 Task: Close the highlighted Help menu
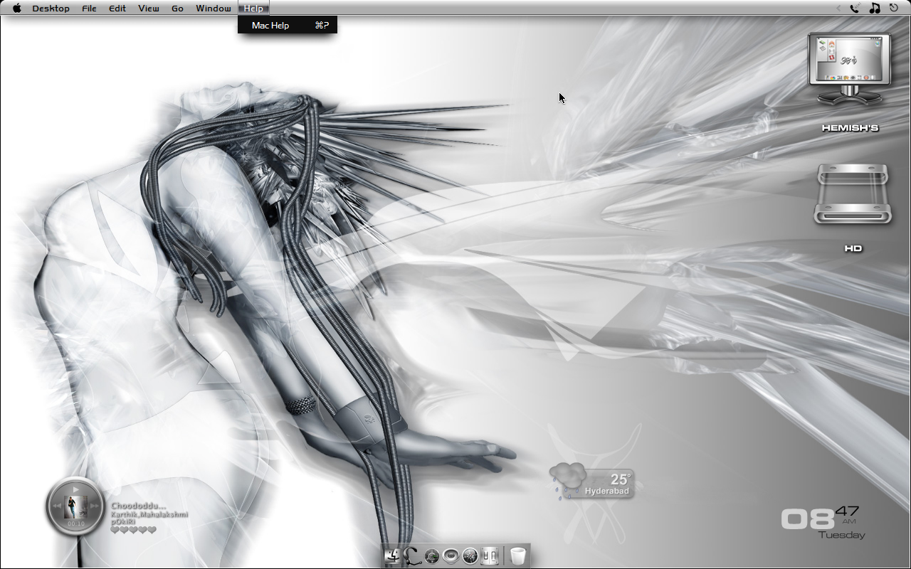point(253,9)
